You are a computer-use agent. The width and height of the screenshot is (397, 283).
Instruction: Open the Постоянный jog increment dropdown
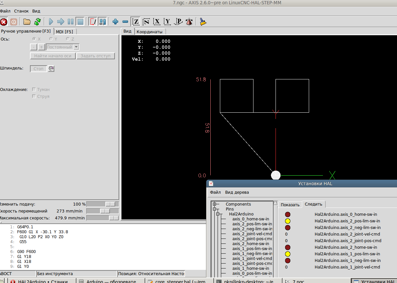76,47
